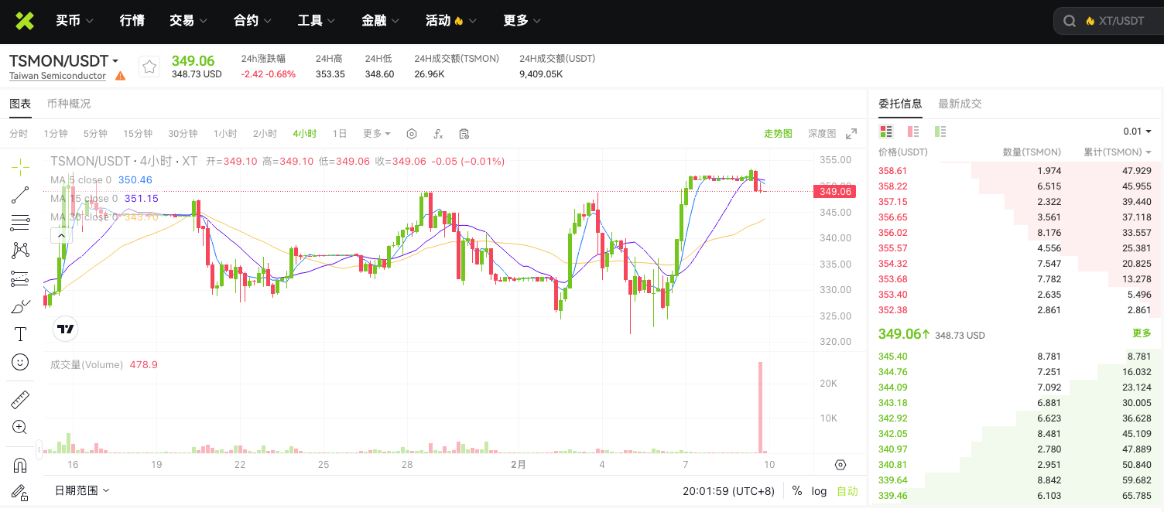Click the XT/USDT search field

(1114, 21)
